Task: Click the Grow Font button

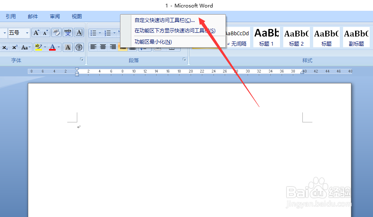Action: [36, 32]
